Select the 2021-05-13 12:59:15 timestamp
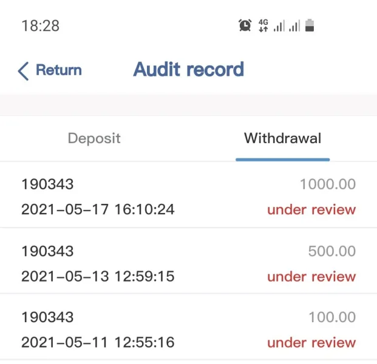This screenshot has width=377, height=364. (x=98, y=277)
